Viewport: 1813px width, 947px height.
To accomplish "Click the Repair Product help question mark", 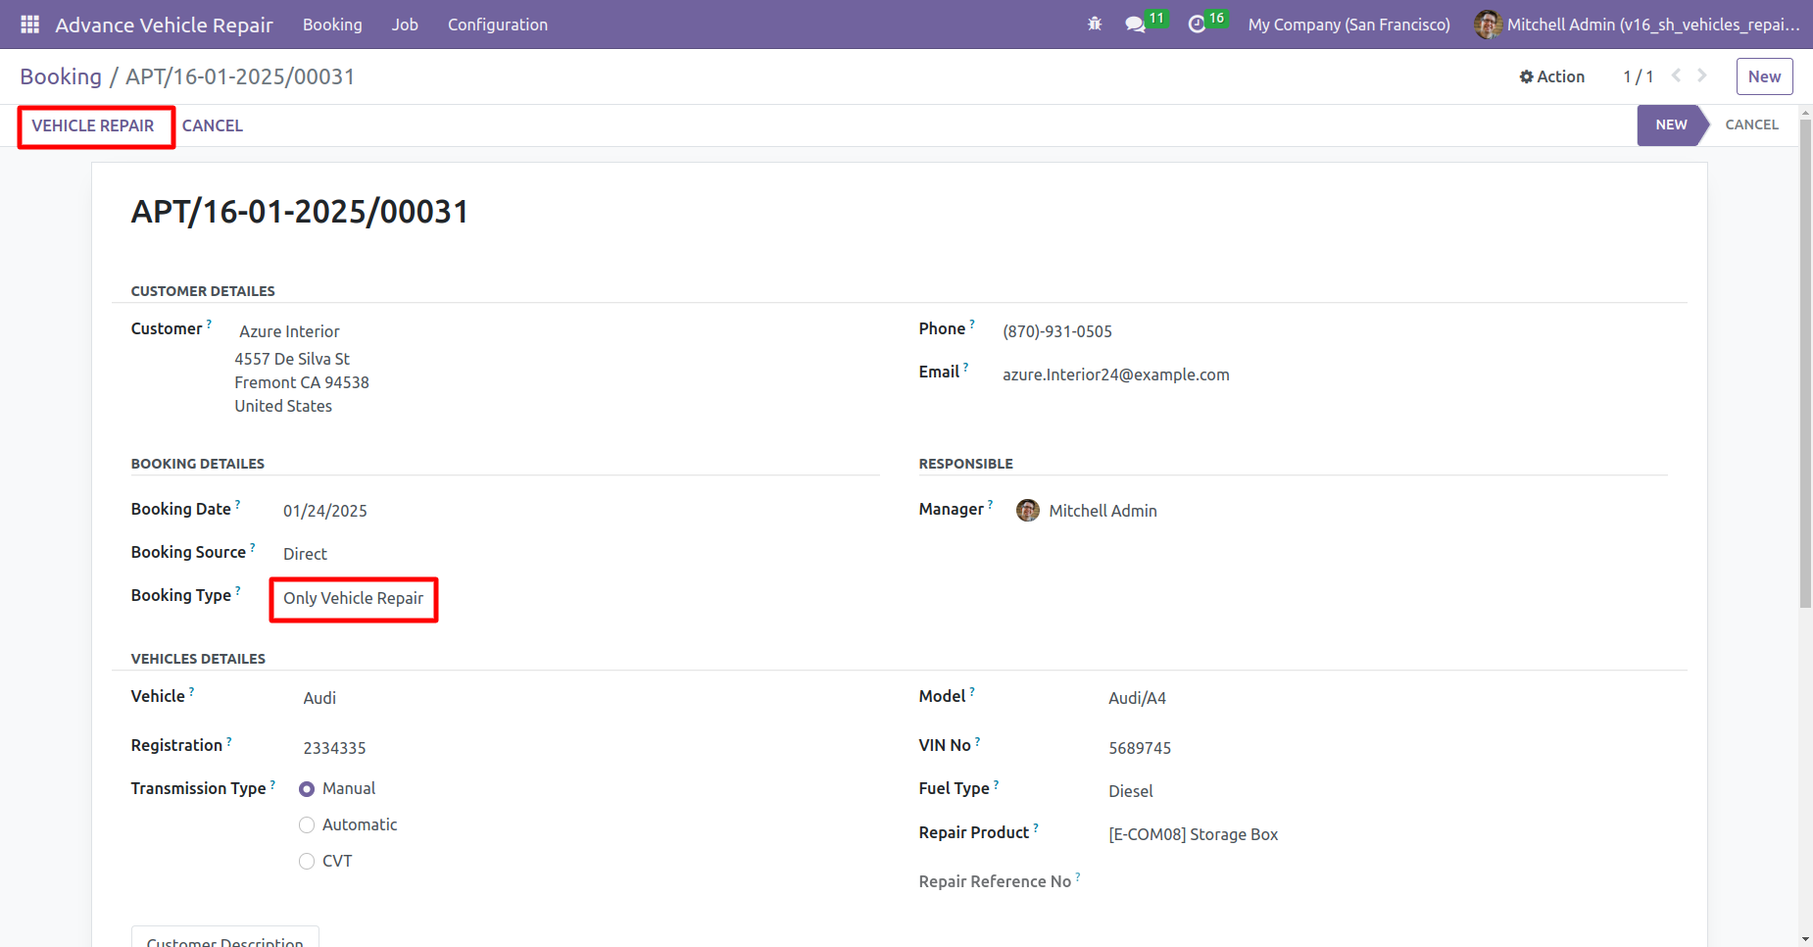I will [x=1036, y=827].
